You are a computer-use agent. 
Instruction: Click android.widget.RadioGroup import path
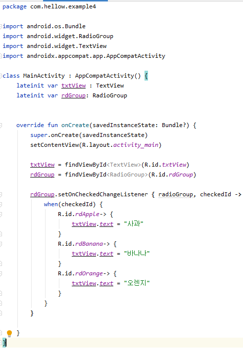pyautogui.click(x=70, y=37)
